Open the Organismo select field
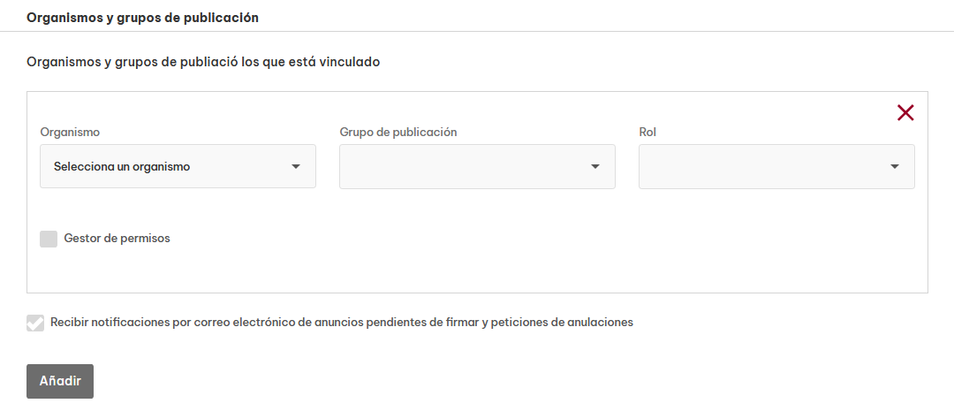 pyautogui.click(x=177, y=166)
